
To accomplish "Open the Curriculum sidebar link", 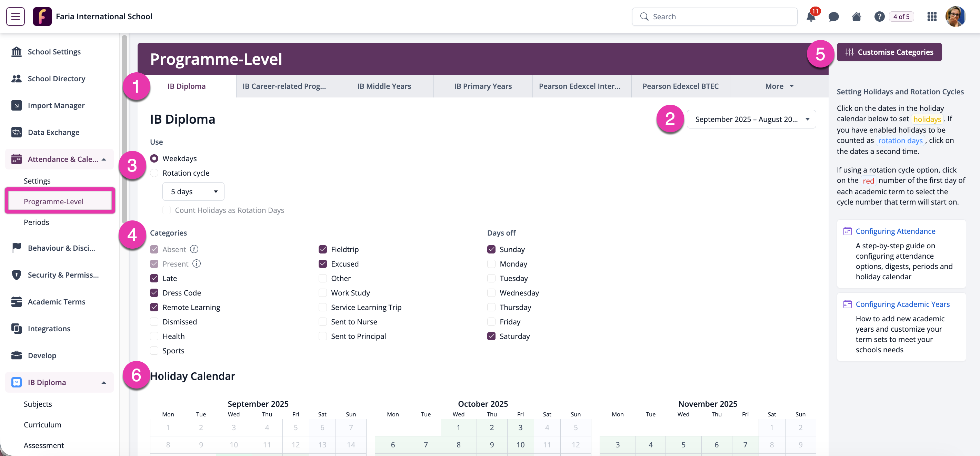I will (42, 424).
